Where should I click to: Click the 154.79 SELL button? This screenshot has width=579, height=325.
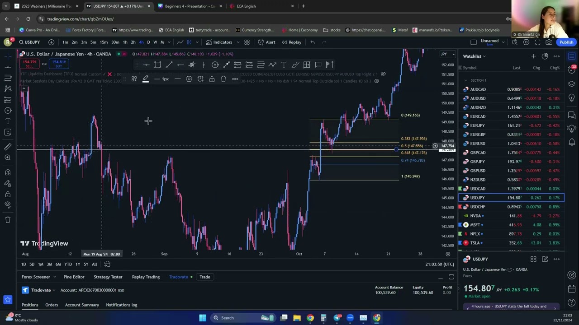point(29,64)
